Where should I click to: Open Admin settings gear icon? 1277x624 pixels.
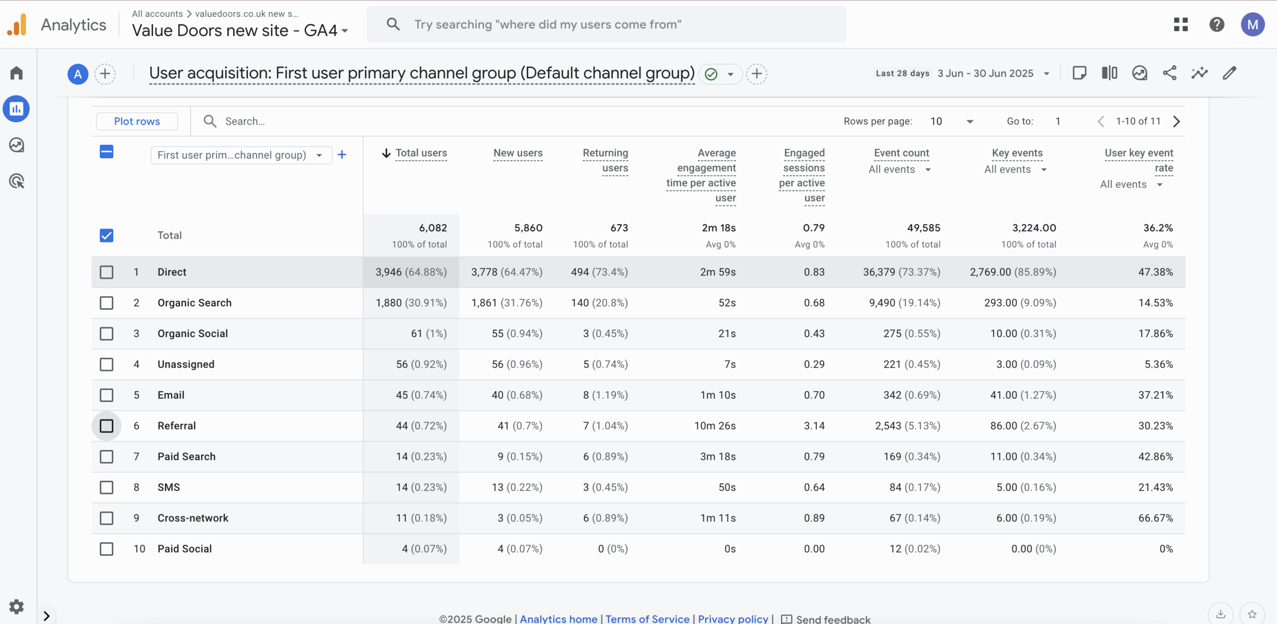[x=16, y=607]
